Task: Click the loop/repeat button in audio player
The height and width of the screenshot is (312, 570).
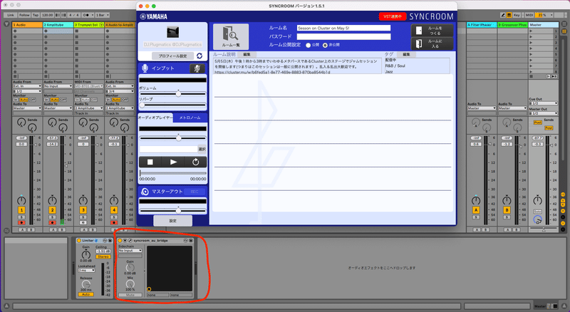Action: 195,162
